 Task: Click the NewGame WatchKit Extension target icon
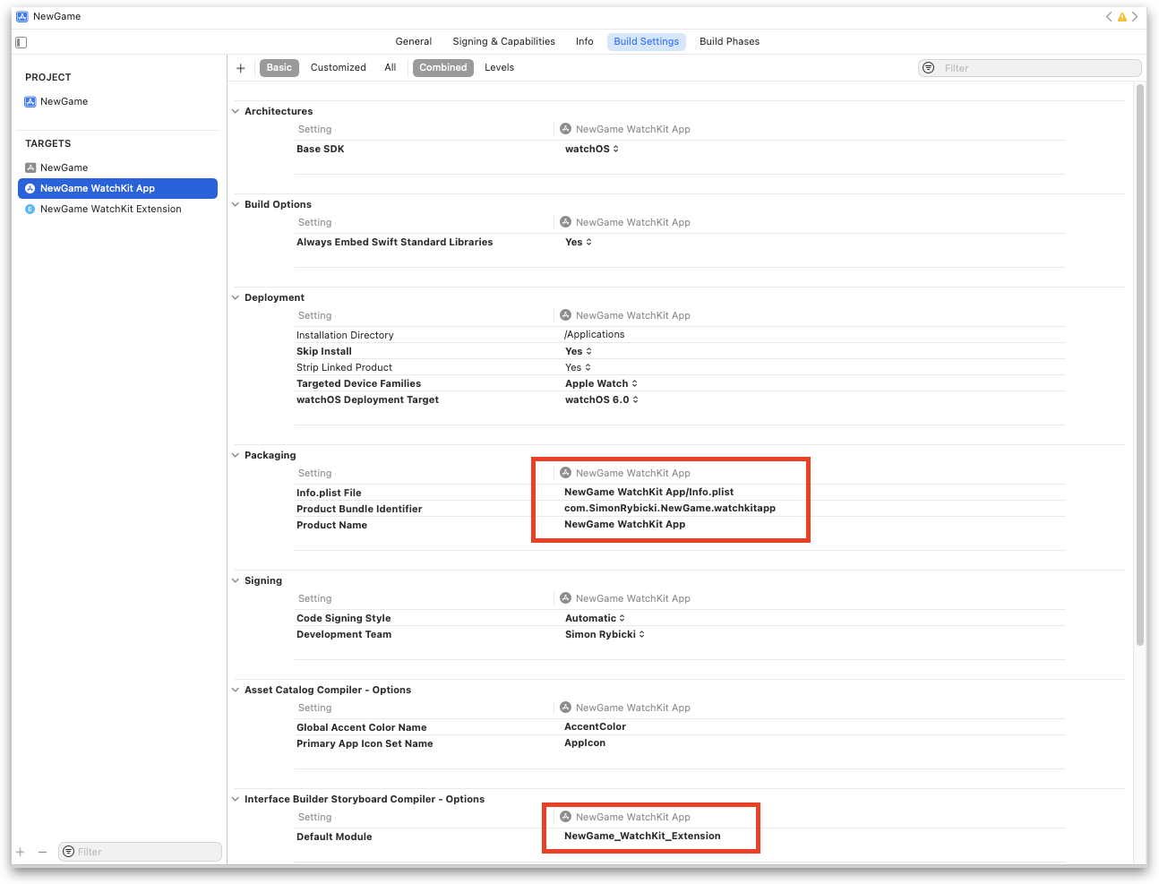pos(30,210)
